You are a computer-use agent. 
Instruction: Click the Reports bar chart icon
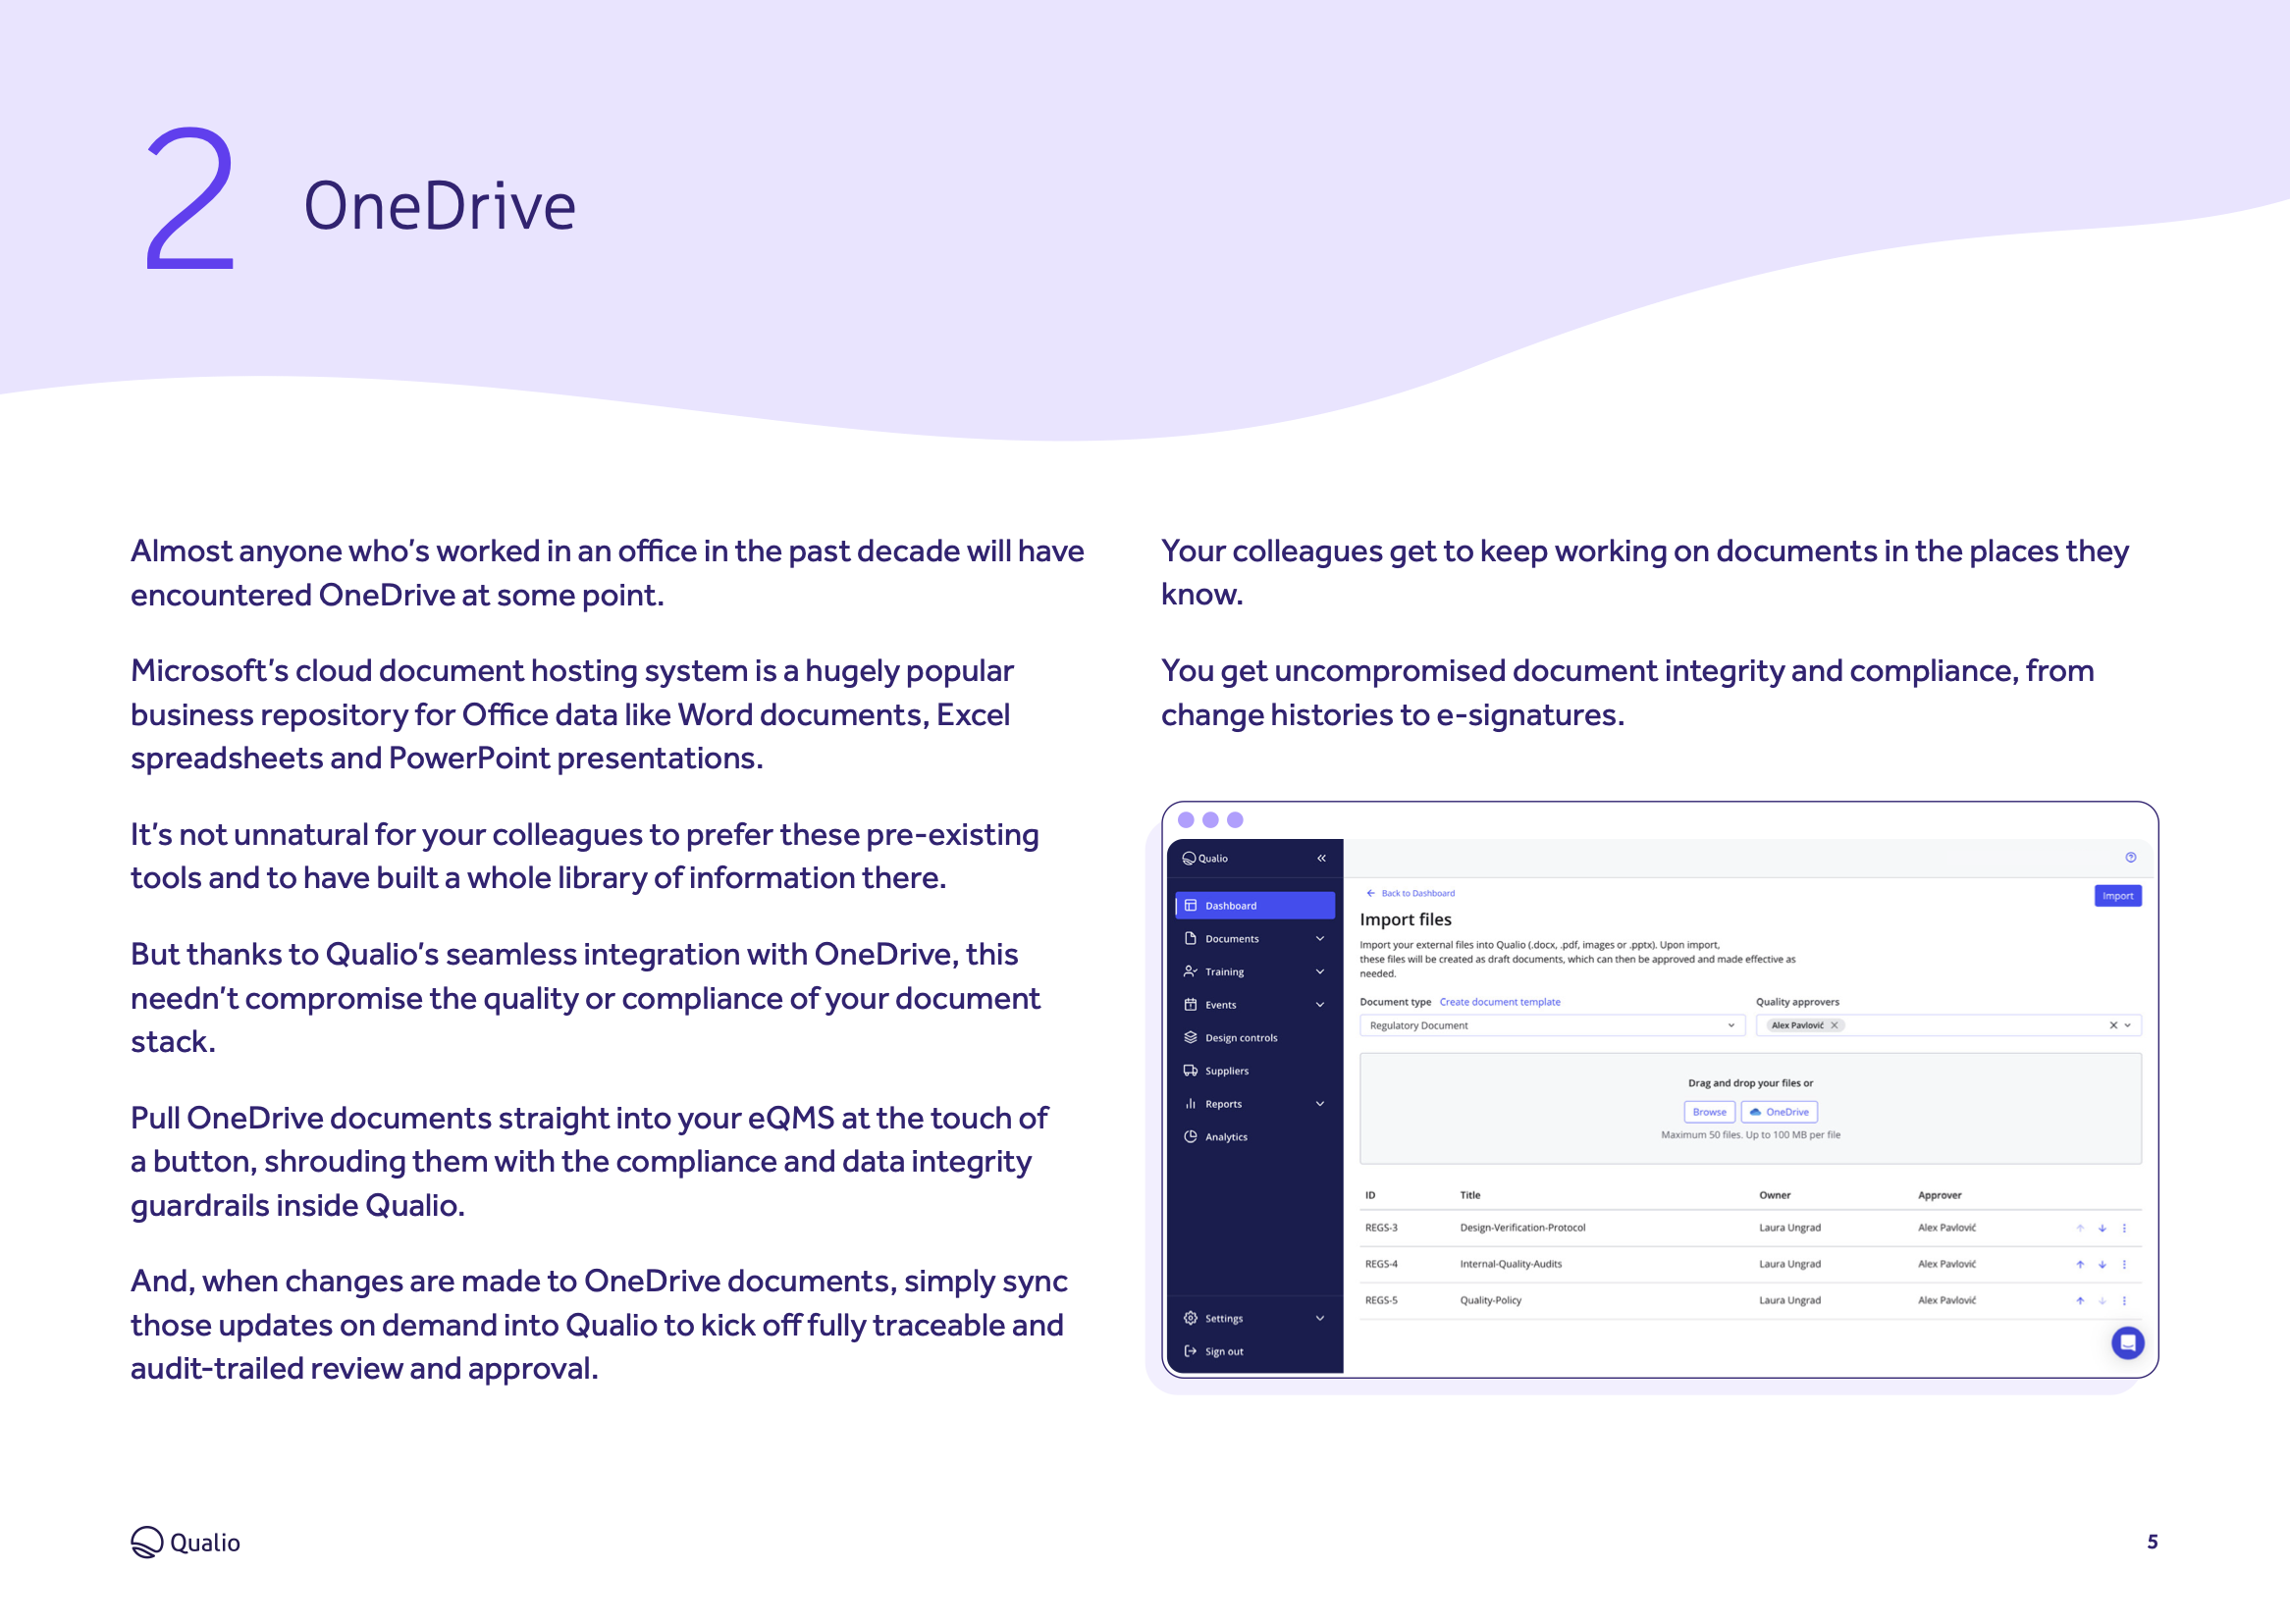1190,1103
